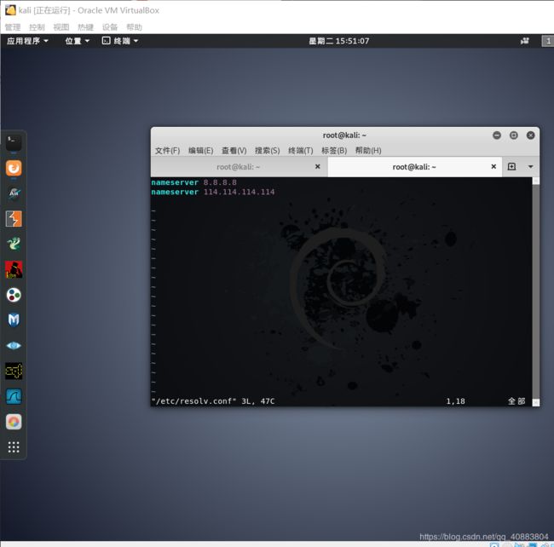
Task: Open the Terminal icon in the dock
Action: (14, 142)
